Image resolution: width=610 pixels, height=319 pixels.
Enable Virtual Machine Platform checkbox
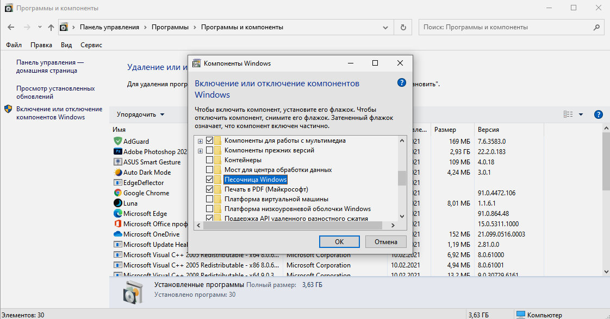click(209, 199)
